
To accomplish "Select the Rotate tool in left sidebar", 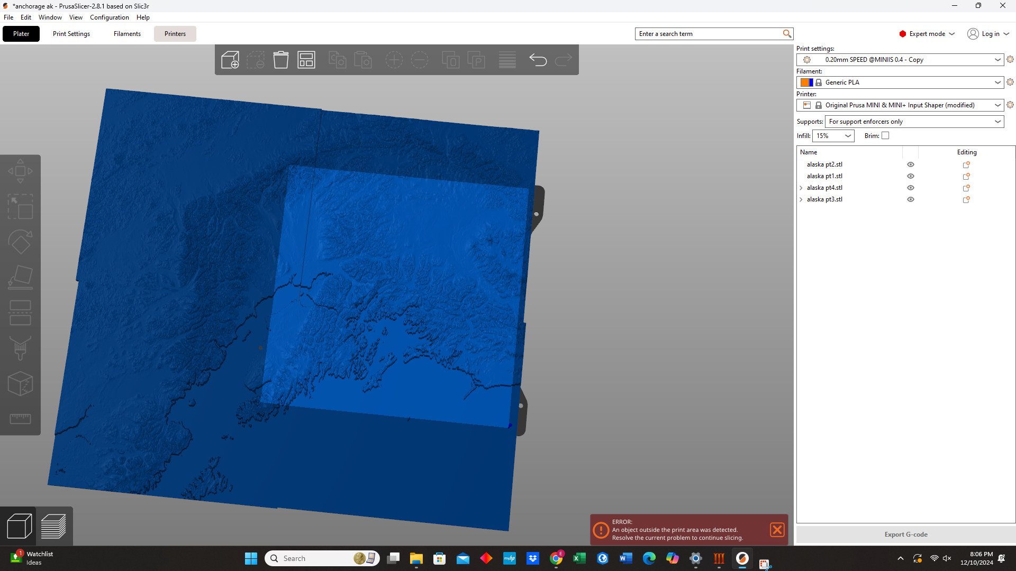I will tap(20, 242).
